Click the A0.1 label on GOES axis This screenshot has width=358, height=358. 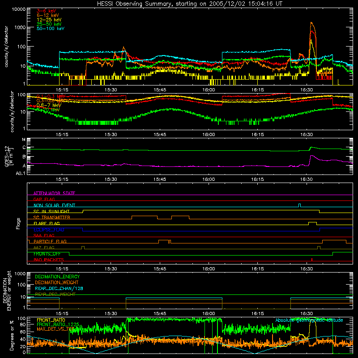pyautogui.click(x=21, y=174)
